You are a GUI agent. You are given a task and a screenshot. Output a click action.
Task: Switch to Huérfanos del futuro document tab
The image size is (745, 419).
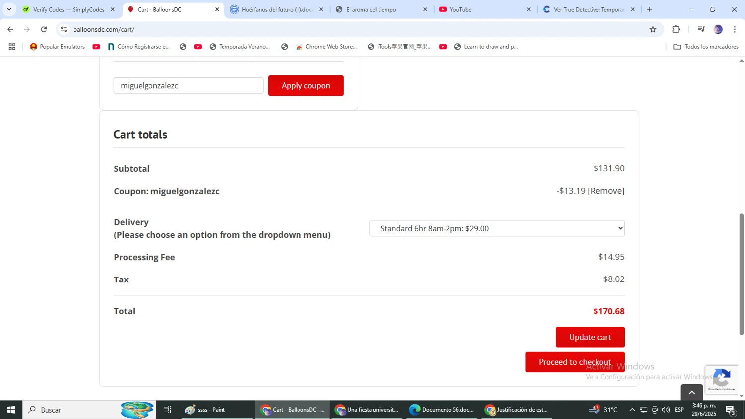[x=277, y=9]
